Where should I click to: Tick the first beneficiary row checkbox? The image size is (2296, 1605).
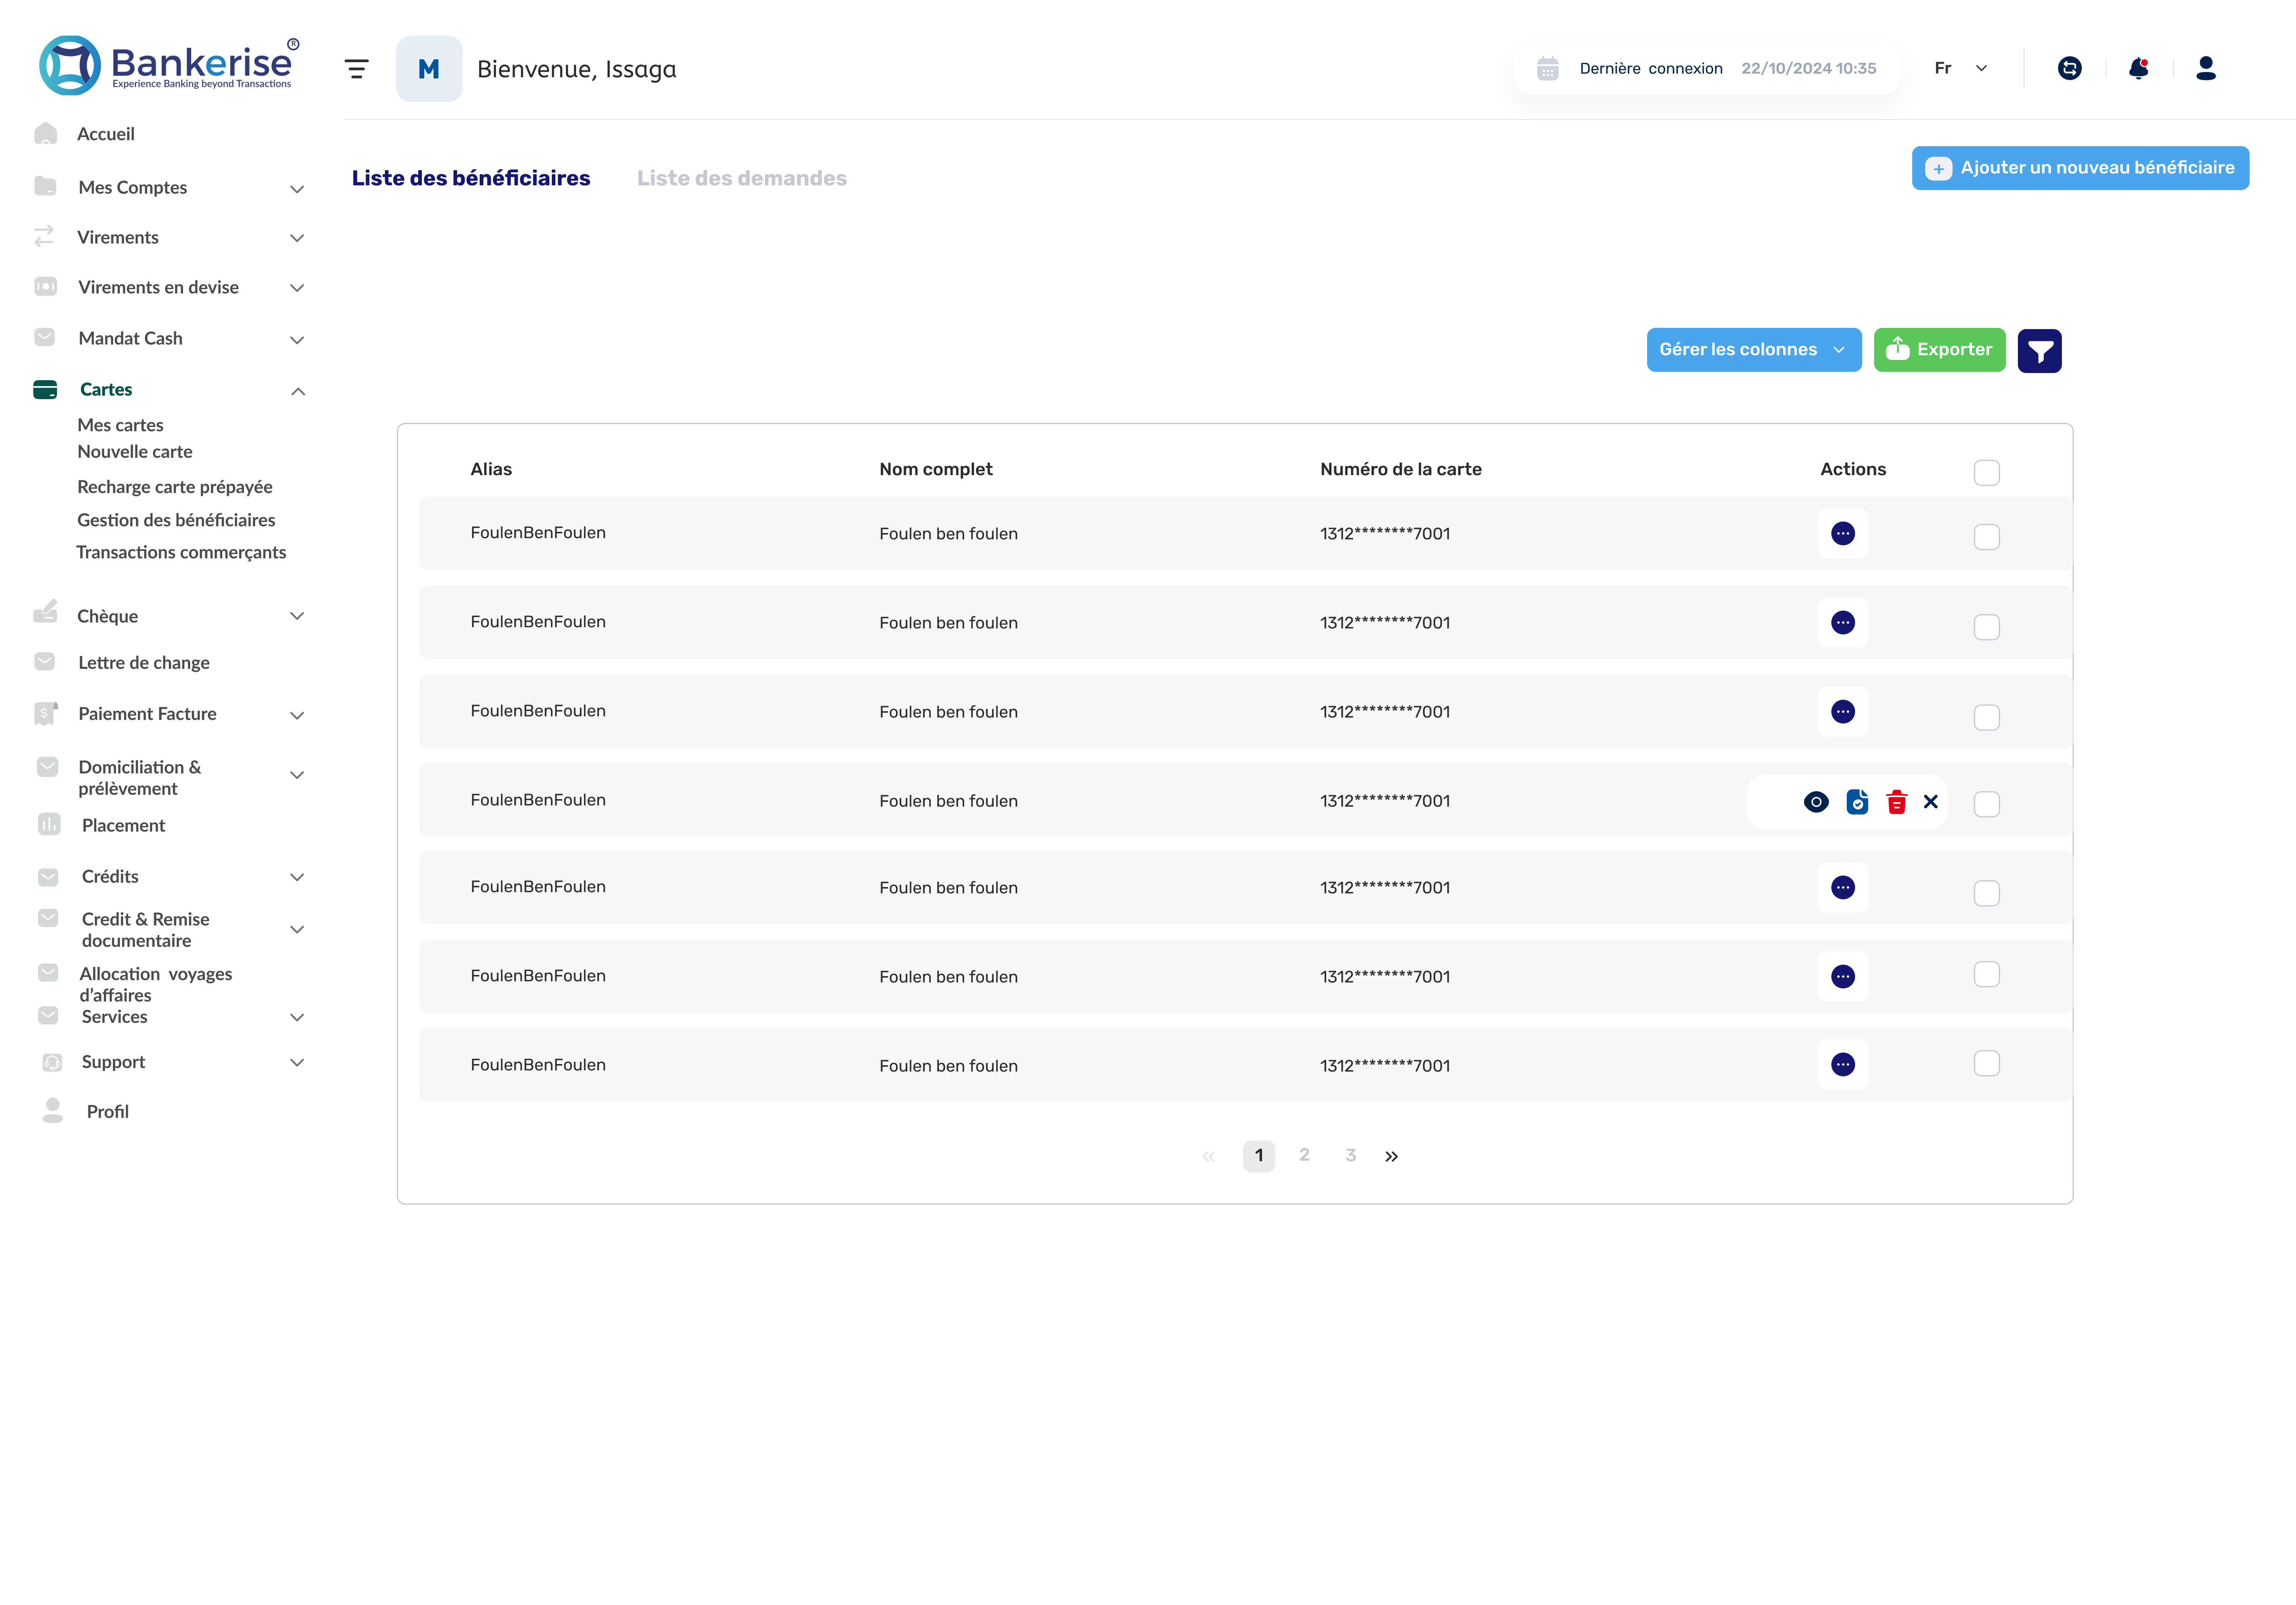(x=1987, y=537)
